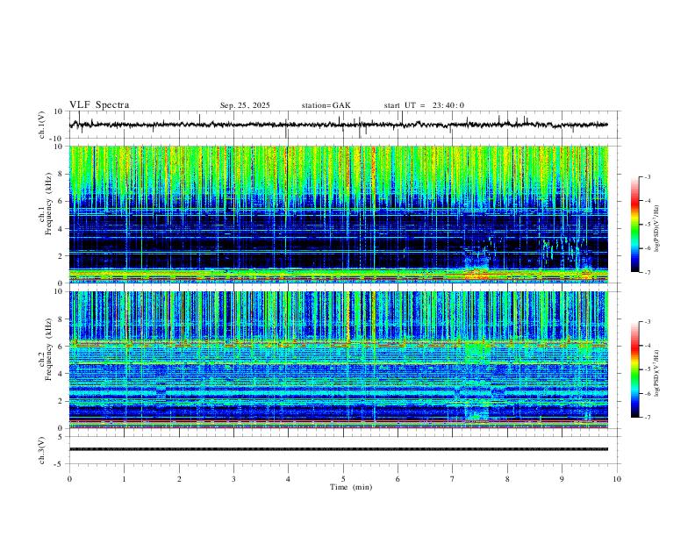Click the ch.3 black voltage trace
The image size is (695, 537).
pyautogui.click(x=338, y=449)
